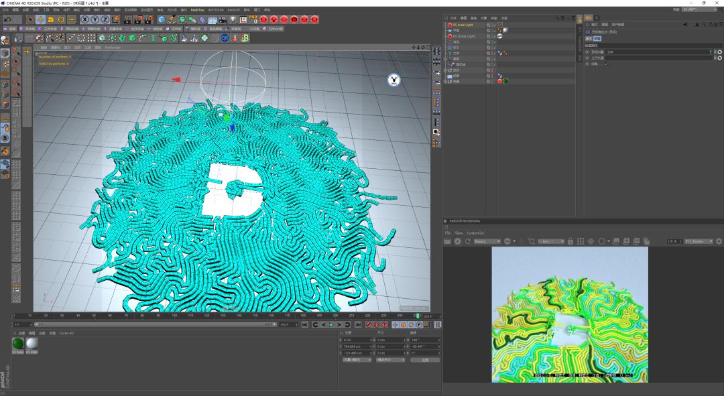
Task: Disable the green enable checkmark on RS Area Light
Action: click(x=494, y=25)
